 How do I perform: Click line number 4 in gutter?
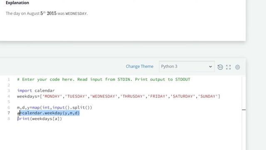point(9,96)
